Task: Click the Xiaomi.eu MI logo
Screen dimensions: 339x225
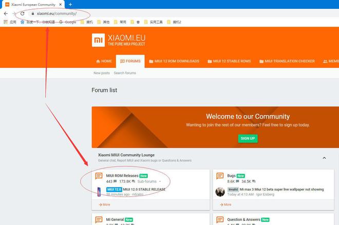Action: tap(98, 41)
